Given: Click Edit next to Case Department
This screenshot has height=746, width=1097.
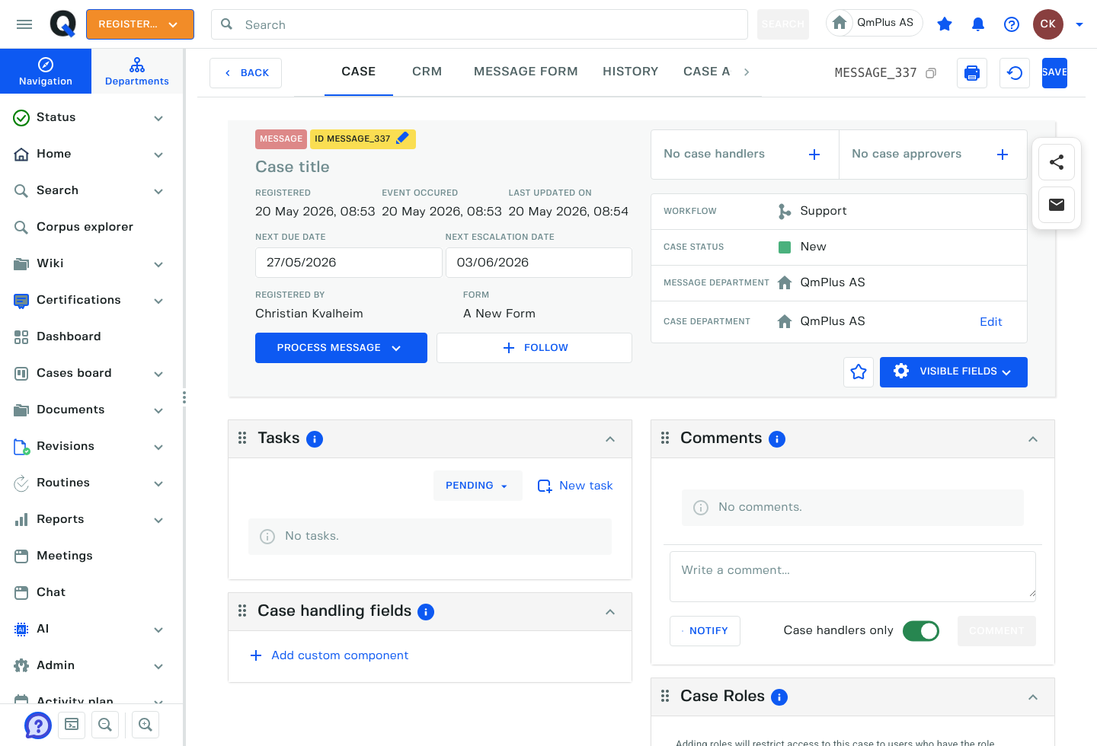Looking at the screenshot, I should pyautogui.click(x=990, y=322).
